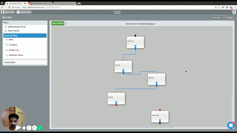Click the Add a Gambit button
The width and height of the screenshot is (237, 133).
(58, 23)
